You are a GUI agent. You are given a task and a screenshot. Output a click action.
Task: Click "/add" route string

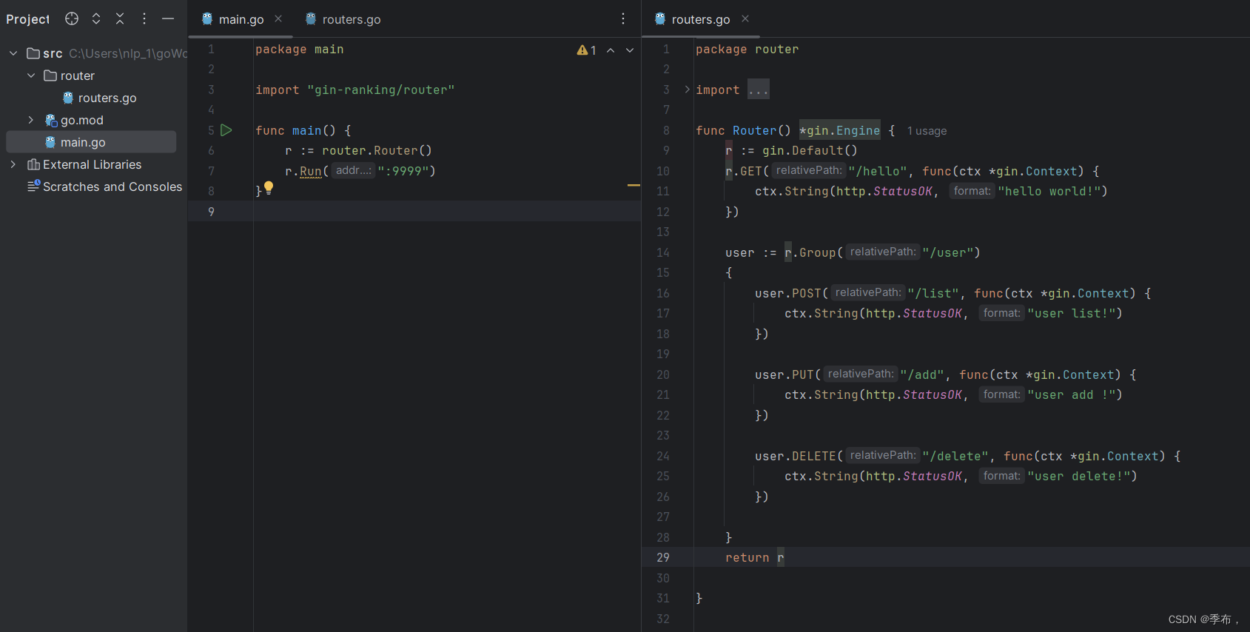coord(922,374)
